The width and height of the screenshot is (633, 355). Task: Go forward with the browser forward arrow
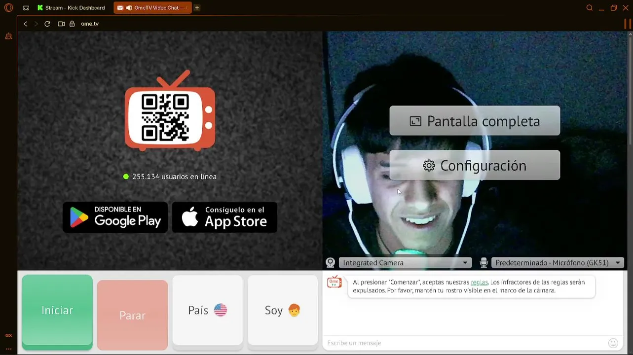pyautogui.click(x=36, y=24)
